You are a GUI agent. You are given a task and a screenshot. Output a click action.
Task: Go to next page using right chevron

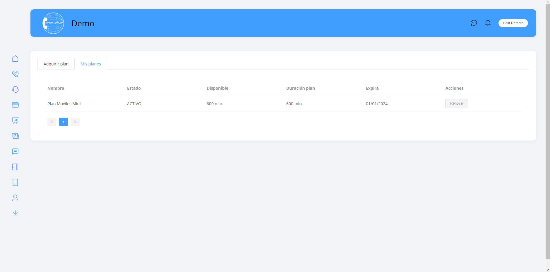click(75, 122)
